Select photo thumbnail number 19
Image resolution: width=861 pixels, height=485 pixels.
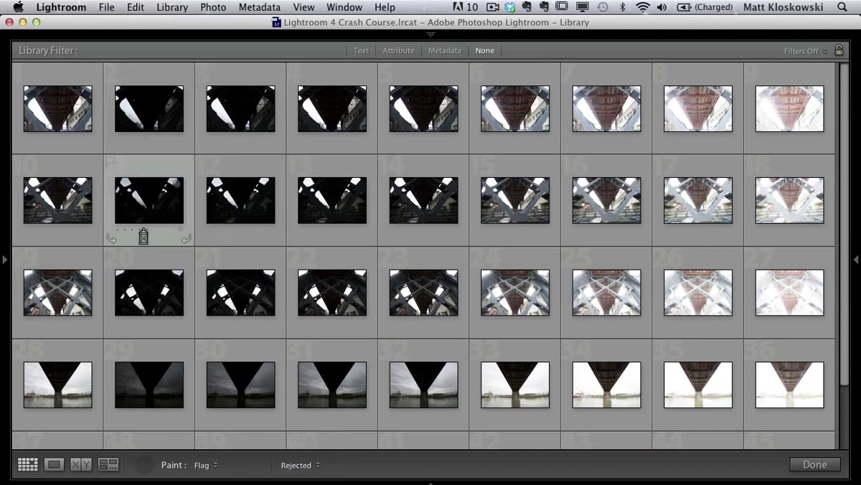coord(57,293)
